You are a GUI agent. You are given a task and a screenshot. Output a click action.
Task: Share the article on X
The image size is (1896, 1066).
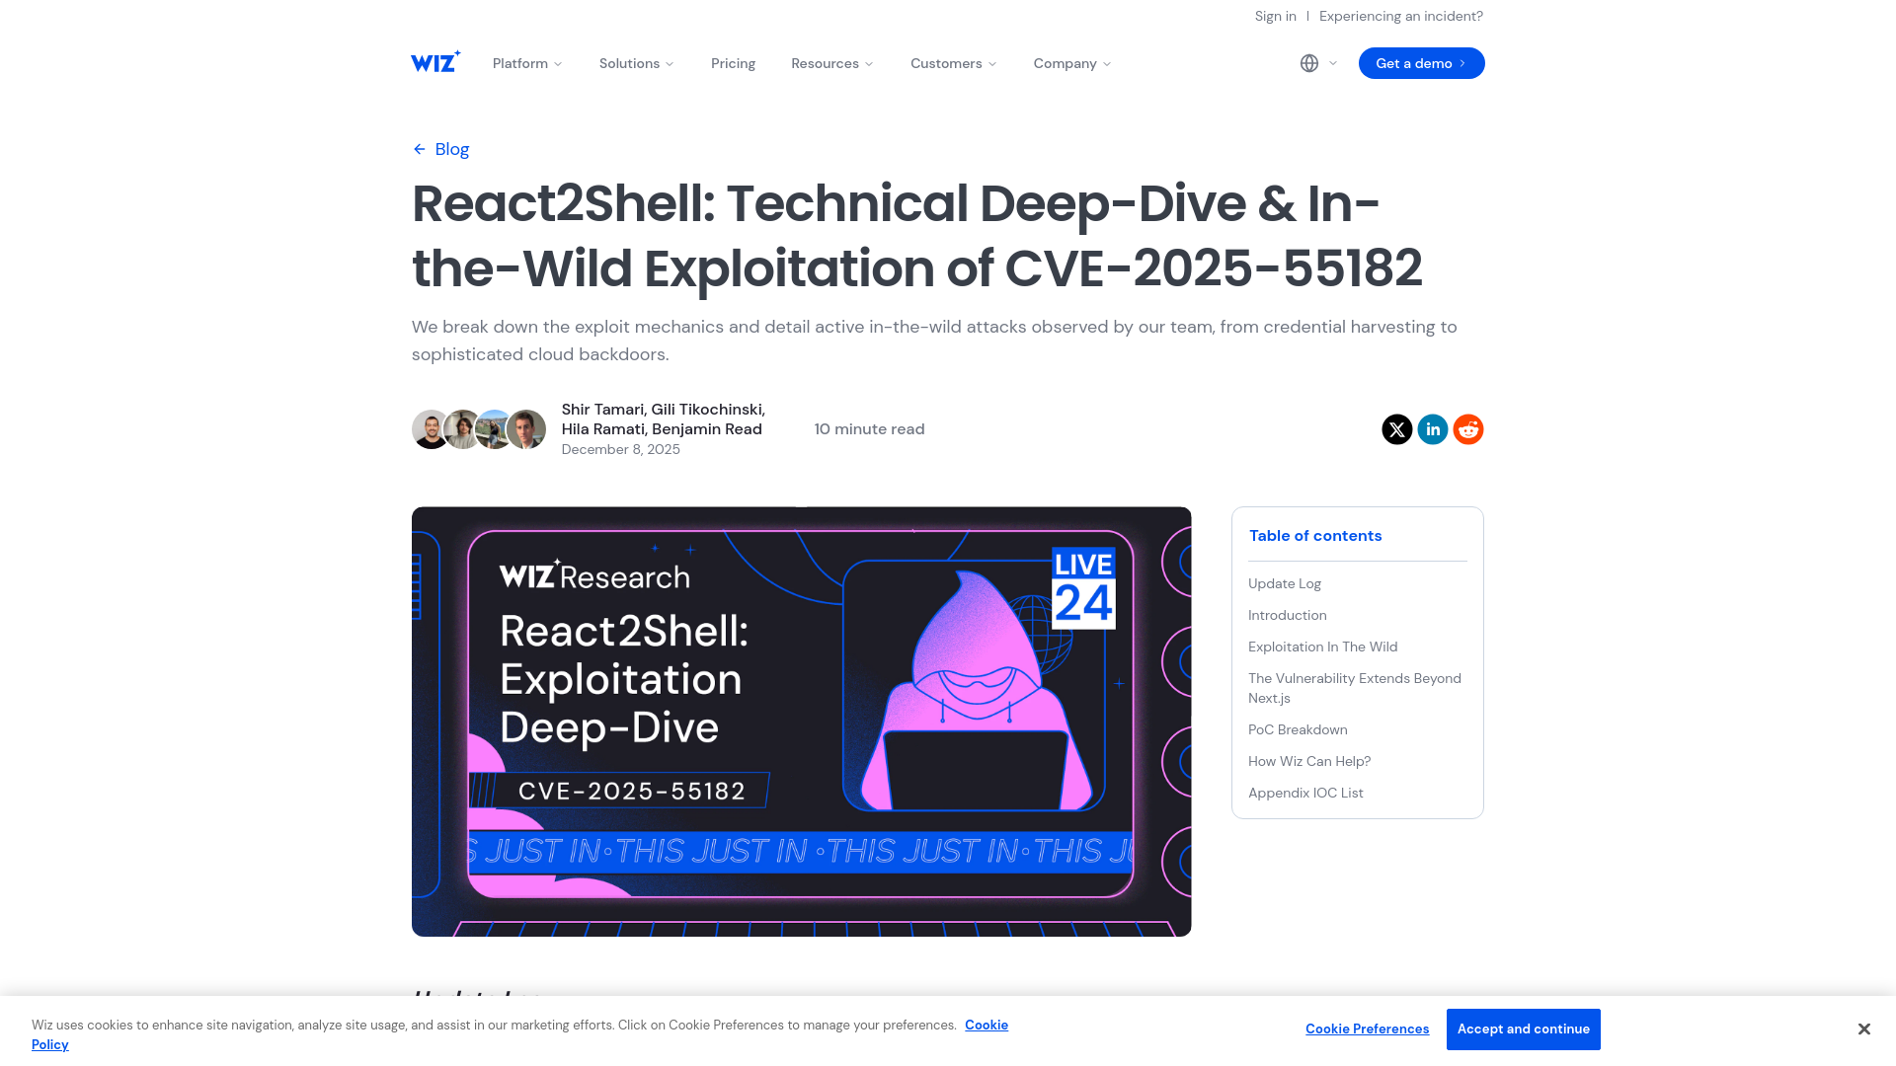coord(1396,429)
